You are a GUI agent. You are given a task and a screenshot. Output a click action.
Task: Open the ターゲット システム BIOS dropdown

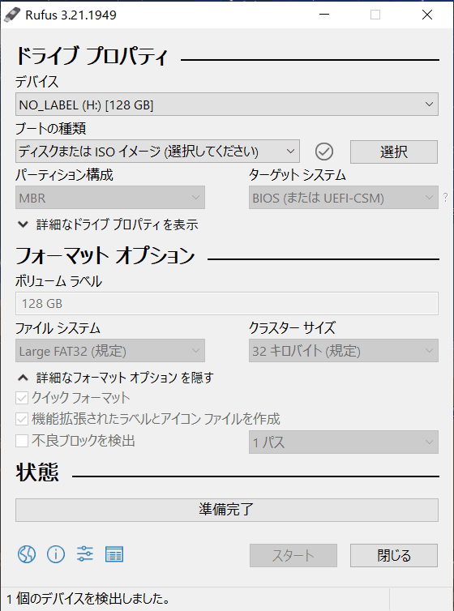point(343,198)
